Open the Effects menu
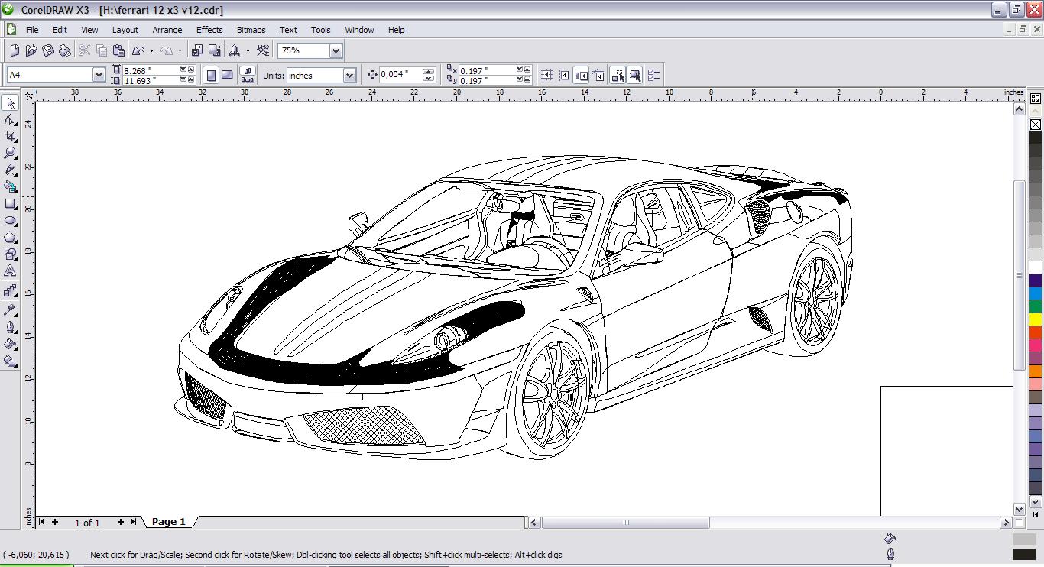Screen dimensions: 1044x567 click(x=209, y=30)
